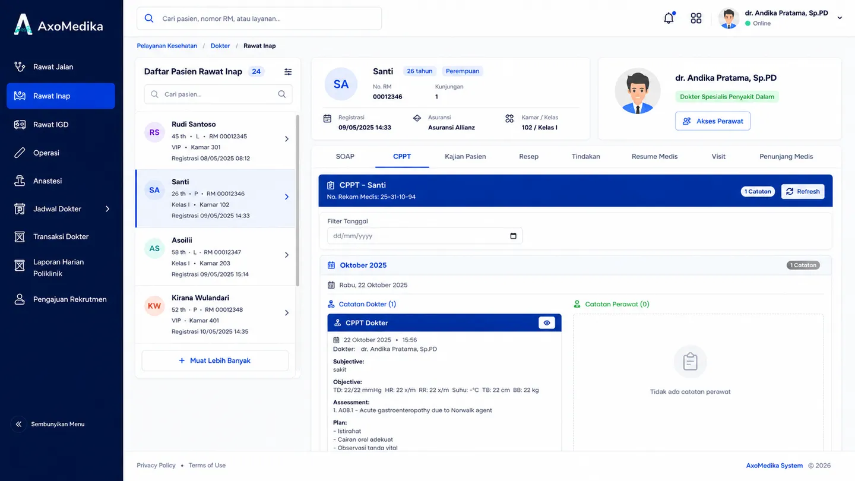Click Muat Lebih Banyak button
Screen dimensions: 855x481
215,360
